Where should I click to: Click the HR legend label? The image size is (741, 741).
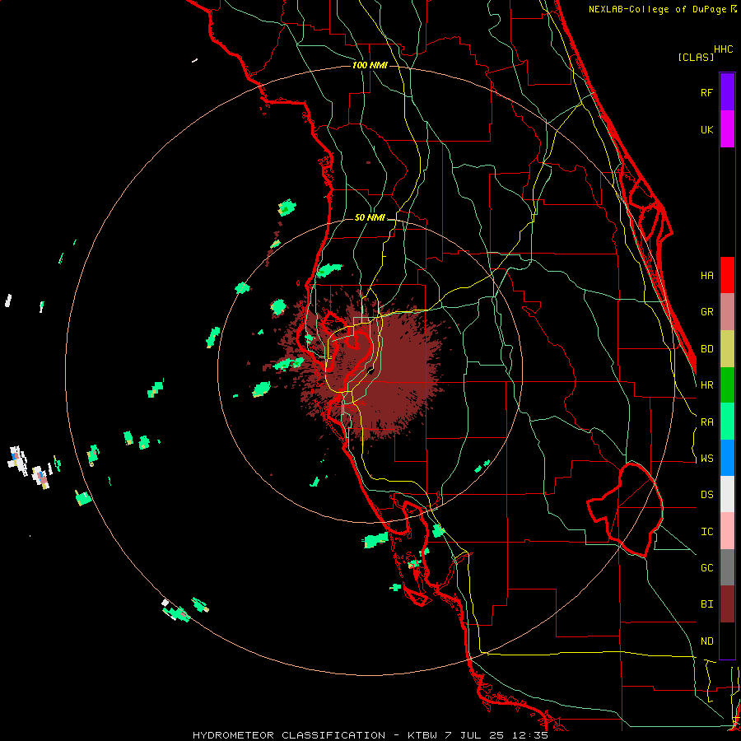pyautogui.click(x=706, y=385)
